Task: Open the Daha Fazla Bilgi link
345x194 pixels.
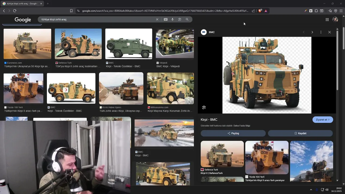Action: point(242,126)
